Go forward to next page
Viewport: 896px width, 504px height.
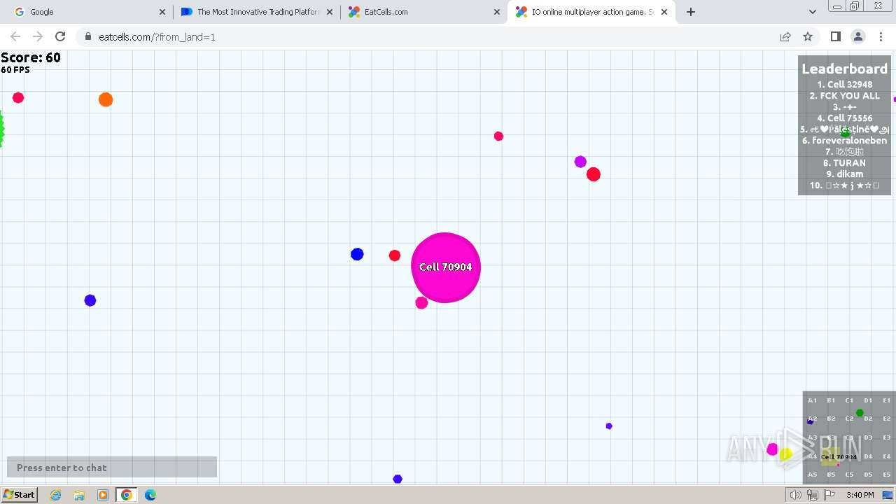(38, 36)
